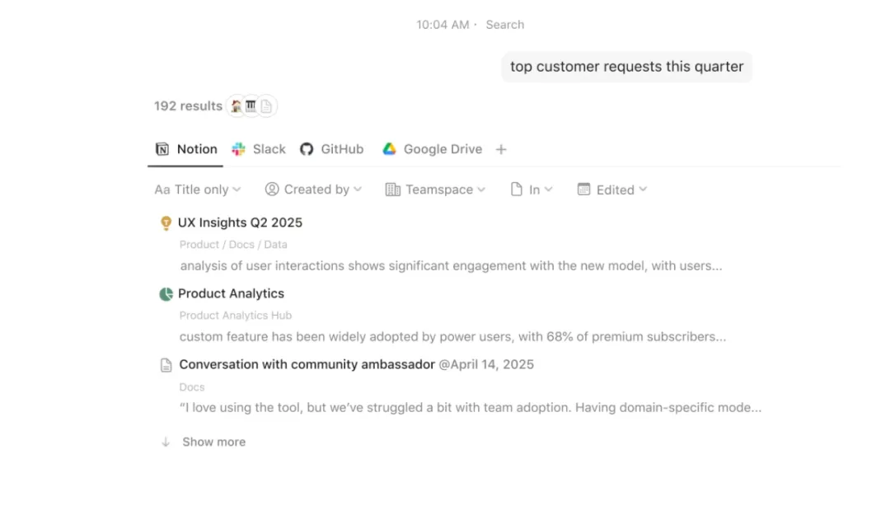This screenshot has width=890, height=506.
Task: Click the top customer requests query bubble
Action: coord(626,67)
